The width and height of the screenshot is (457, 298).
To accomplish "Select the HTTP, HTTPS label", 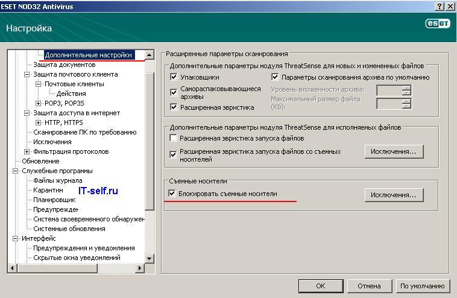I will [63, 122].
